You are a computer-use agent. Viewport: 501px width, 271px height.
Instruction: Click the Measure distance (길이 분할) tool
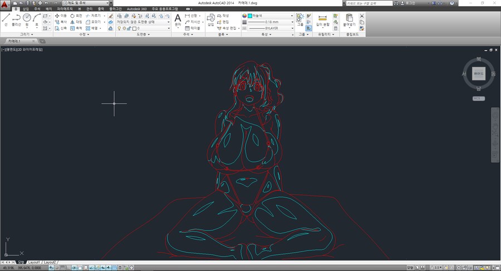tap(323, 20)
